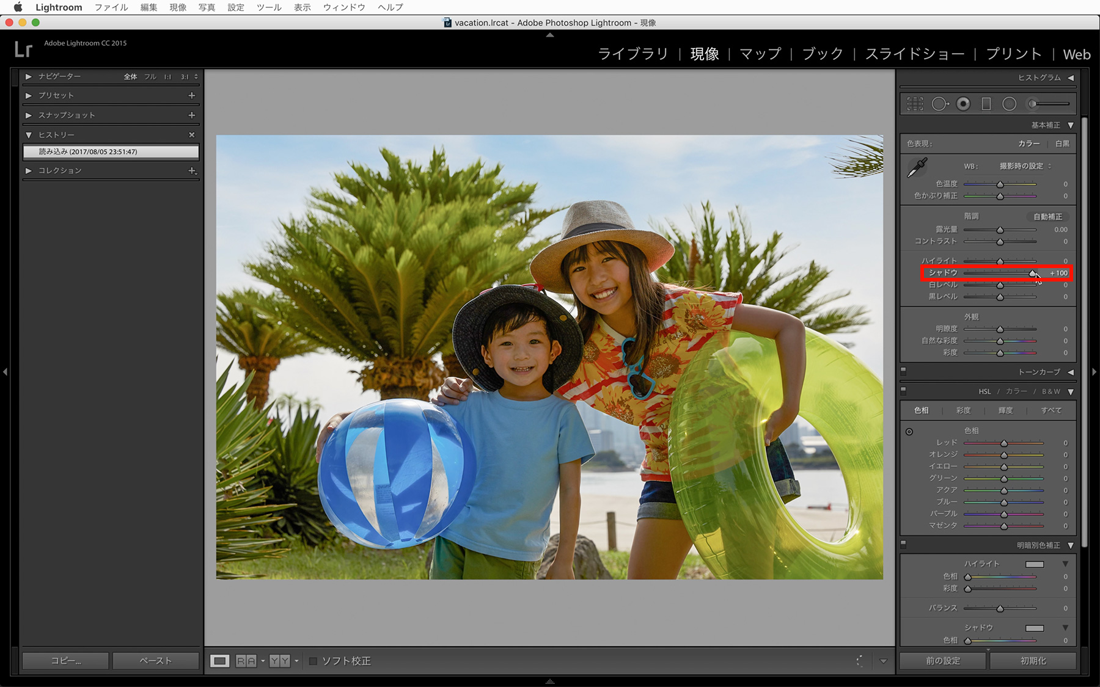1100x687 pixels.
Task: Click the 露光量 exposure slider handle
Action: click(x=1000, y=230)
